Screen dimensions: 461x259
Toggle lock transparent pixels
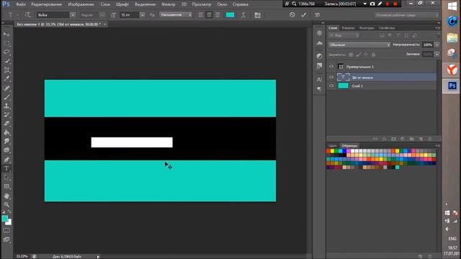(x=351, y=55)
